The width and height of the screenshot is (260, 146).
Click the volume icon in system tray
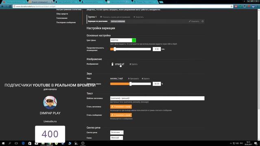point(237,143)
